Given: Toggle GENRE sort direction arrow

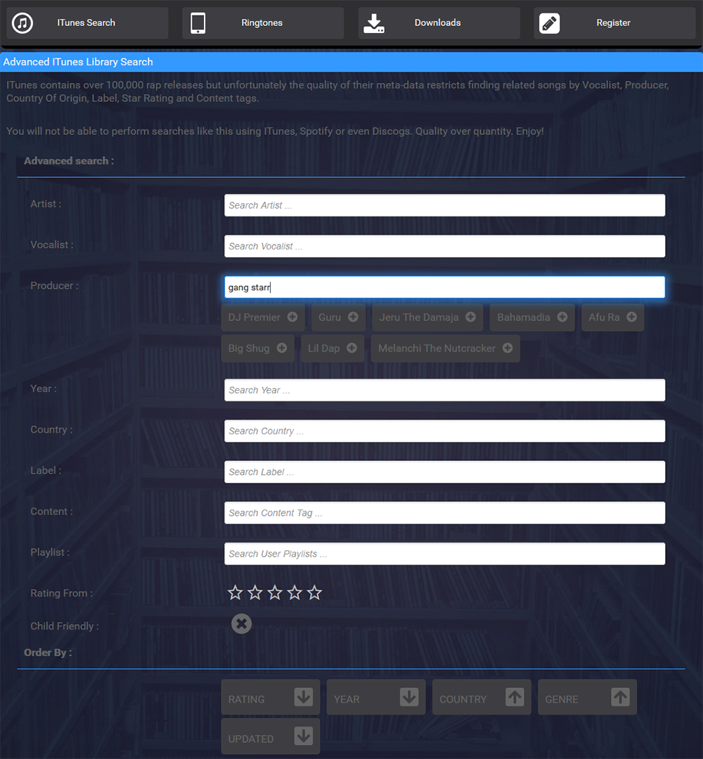Looking at the screenshot, I should (x=620, y=697).
